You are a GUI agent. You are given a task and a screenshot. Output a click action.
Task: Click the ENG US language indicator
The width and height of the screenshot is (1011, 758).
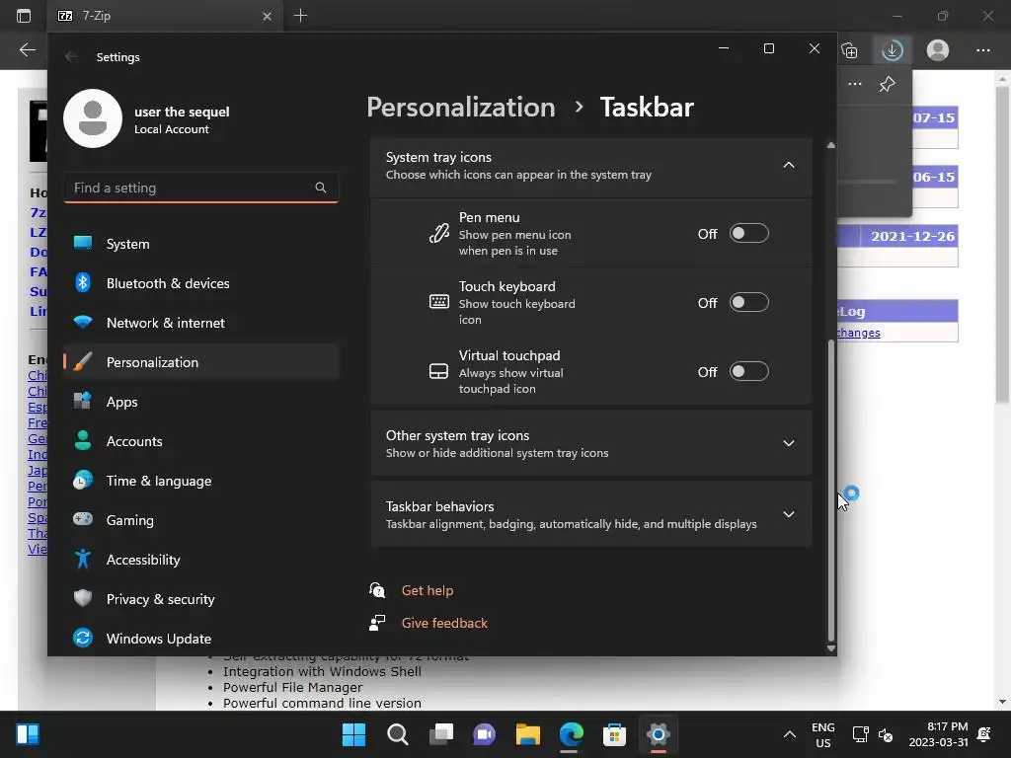click(822, 734)
